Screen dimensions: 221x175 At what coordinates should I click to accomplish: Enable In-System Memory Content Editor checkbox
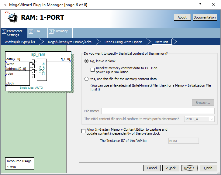(x=84, y=131)
